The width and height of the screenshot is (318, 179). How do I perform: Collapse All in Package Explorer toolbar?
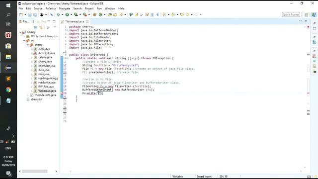35,27
